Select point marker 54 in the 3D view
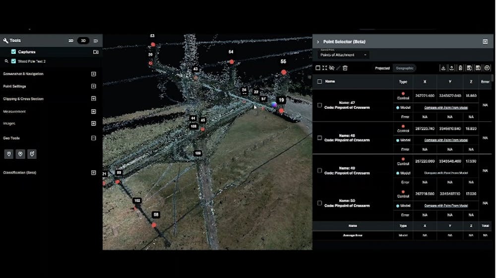Viewport: 496px width, 278px height. click(232, 62)
